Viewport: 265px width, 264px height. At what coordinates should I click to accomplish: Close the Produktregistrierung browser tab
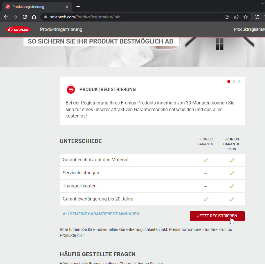(67, 7)
